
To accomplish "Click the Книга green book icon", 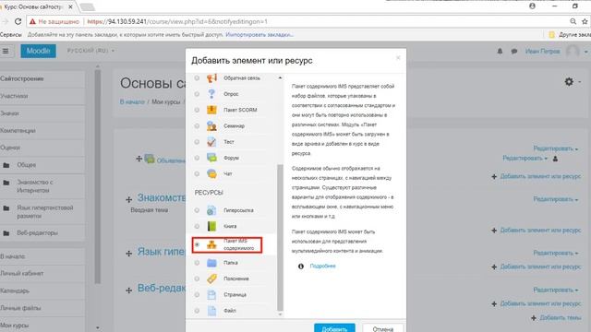I will (x=211, y=226).
